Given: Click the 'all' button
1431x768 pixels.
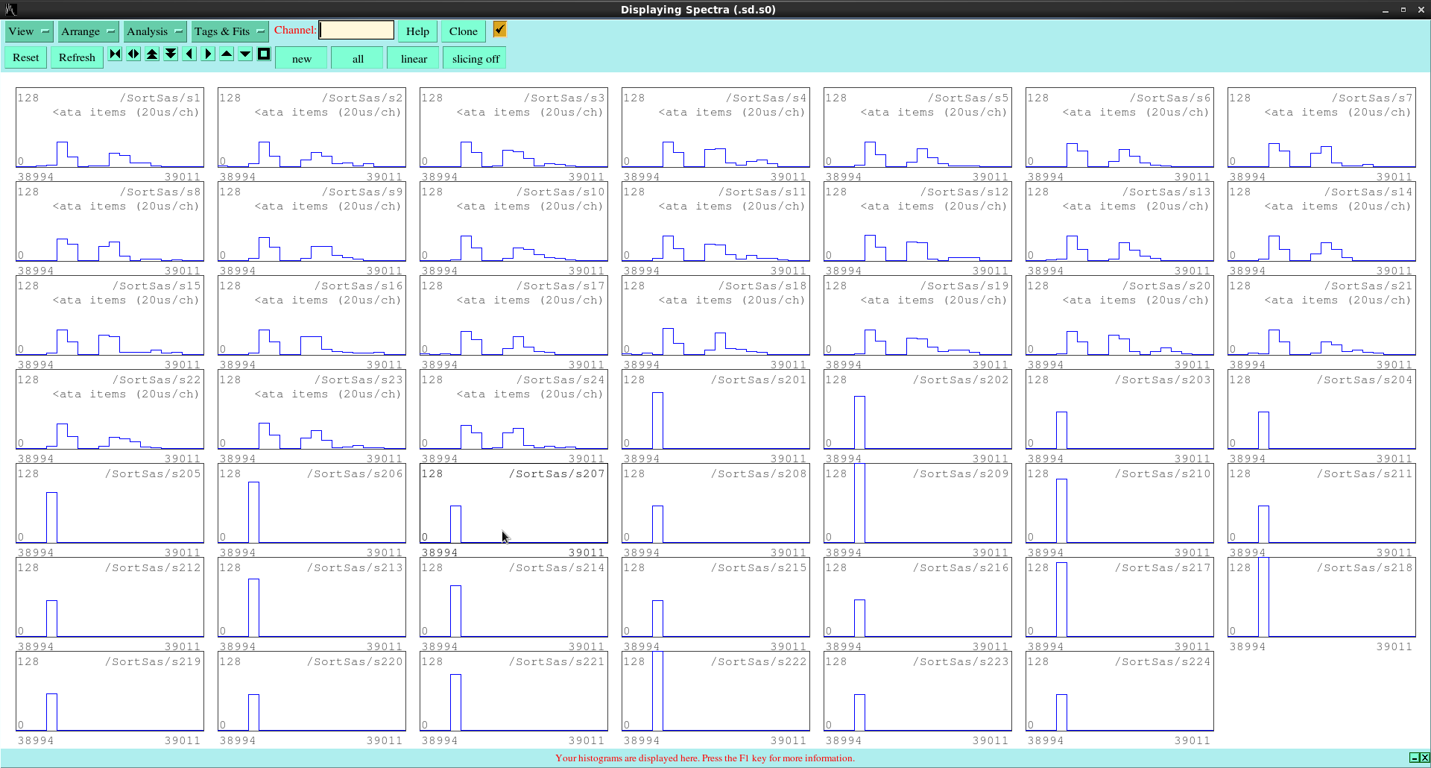Looking at the screenshot, I should (358, 58).
